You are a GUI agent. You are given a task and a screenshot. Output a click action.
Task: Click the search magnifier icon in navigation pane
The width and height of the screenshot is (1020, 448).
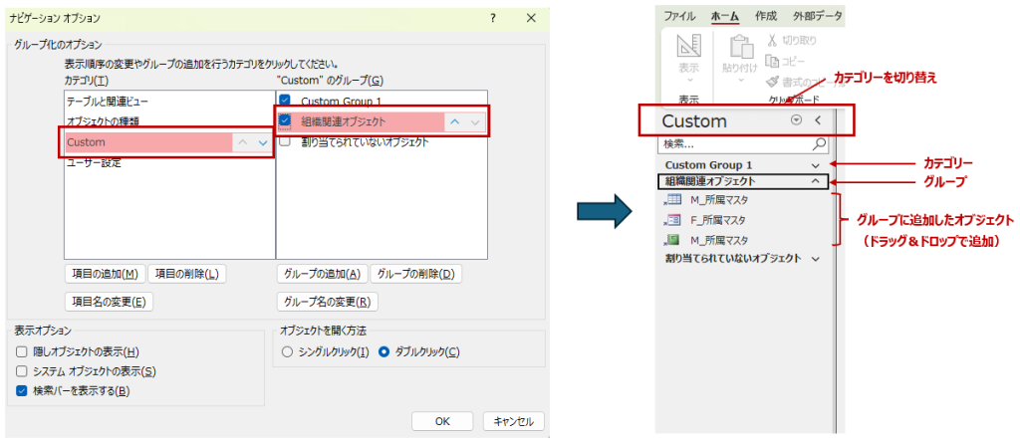820,144
